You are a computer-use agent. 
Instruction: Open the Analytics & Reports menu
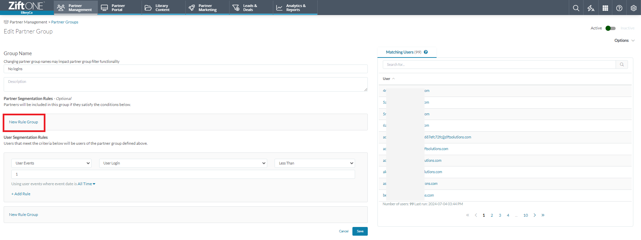(x=295, y=8)
